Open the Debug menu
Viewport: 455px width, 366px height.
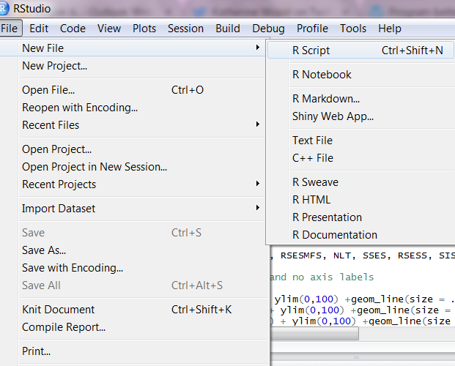(268, 29)
